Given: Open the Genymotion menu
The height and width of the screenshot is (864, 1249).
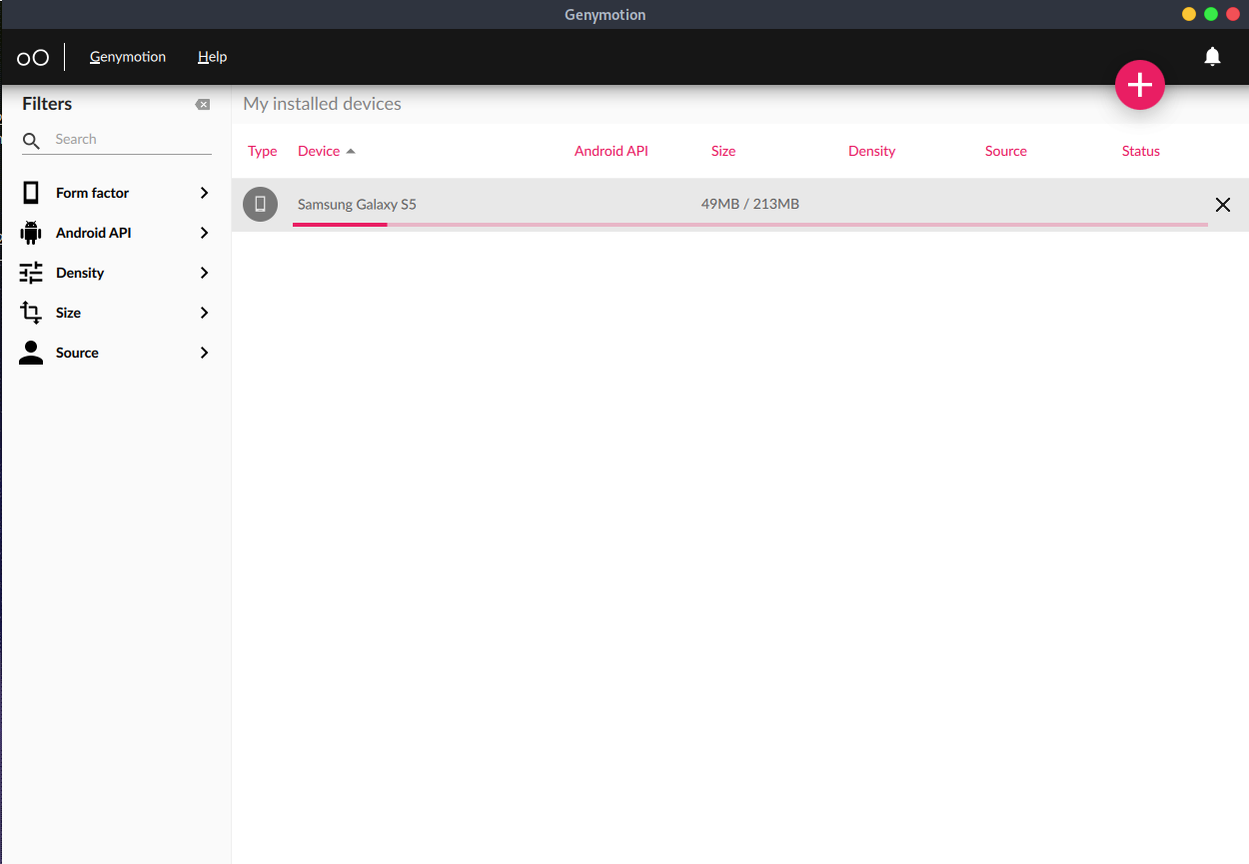Looking at the screenshot, I should [x=128, y=57].
